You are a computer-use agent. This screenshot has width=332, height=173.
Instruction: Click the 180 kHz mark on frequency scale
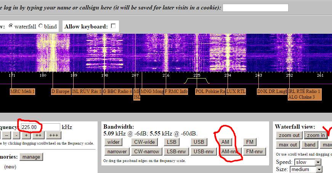point(43,75)
